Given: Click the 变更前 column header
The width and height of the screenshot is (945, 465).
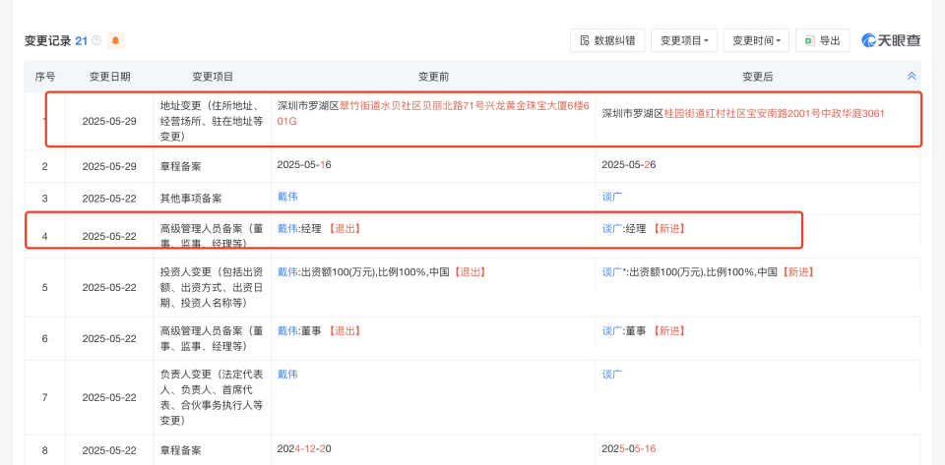Looking at the screenshot, I should coord(433,77).
